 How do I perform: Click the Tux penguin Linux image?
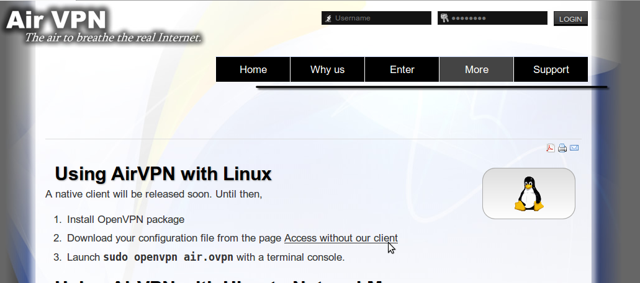click(x=529, y=193)
